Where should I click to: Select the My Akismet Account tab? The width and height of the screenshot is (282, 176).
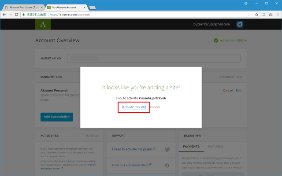point(64,7)
